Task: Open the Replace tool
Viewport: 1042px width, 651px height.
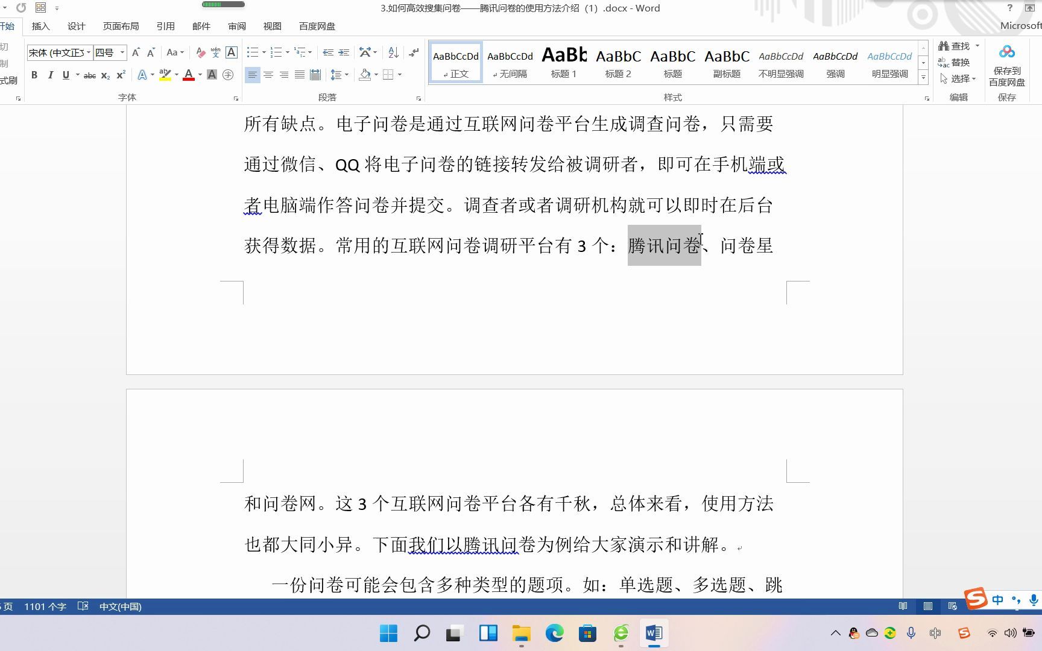Action: tap(954, 62)
